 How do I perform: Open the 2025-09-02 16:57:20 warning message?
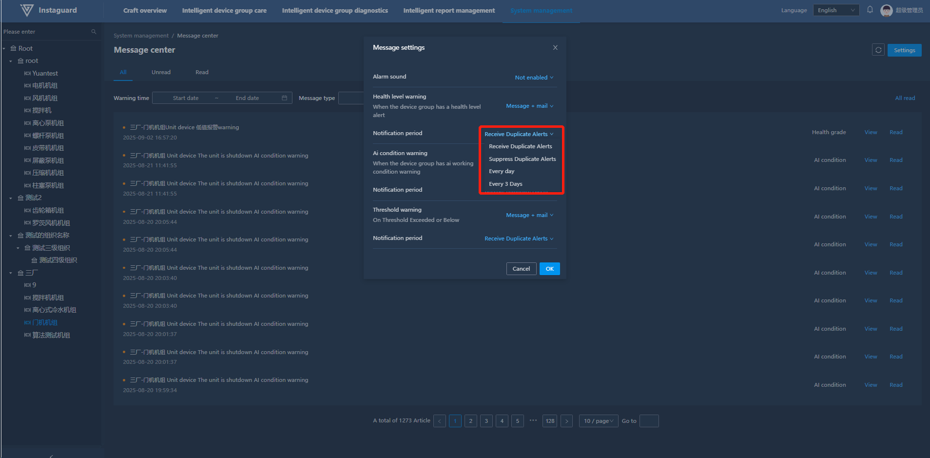pyautogui.click(x=184, y=127)
